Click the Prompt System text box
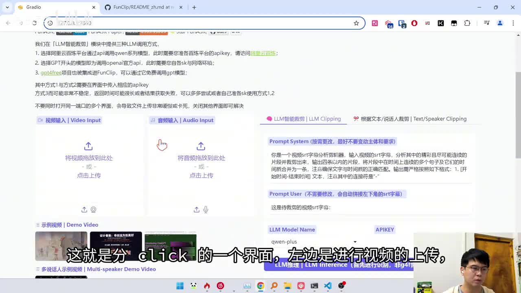This screenshot has width=521, height=293. tap(369, 166)
